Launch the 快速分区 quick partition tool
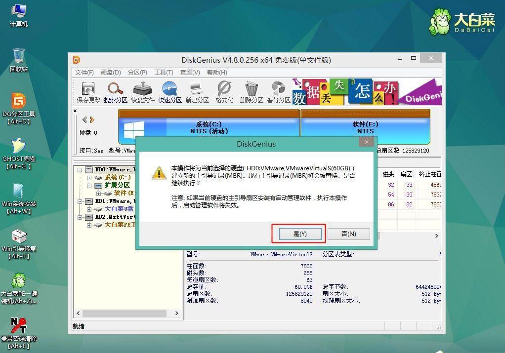The image size is (505, 353). click(x=169, y=92)
